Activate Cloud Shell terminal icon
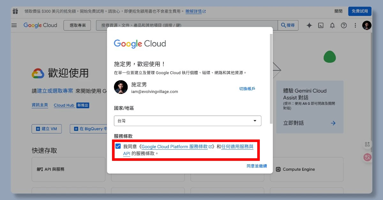383x200 pixels. click(x=321, y=25)
